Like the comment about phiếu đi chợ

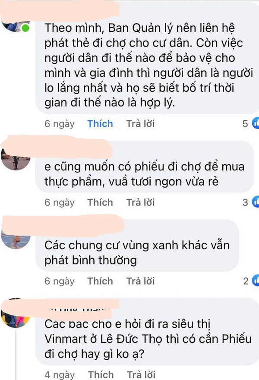pyautogui.click(x=100, y=202)
